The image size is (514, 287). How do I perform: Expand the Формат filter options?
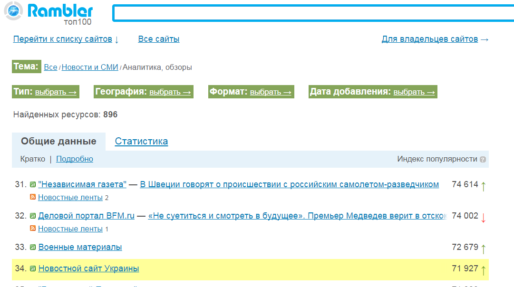point(271,92)
